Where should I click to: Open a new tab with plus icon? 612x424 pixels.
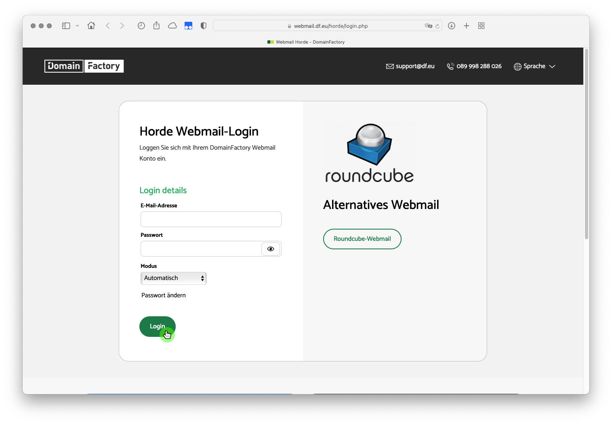point(467,26)
